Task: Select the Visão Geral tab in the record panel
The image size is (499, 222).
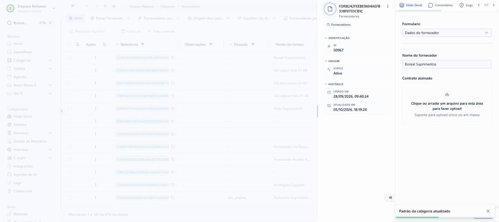Action: pyautogui.click(x=411, y=5)
